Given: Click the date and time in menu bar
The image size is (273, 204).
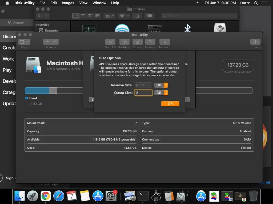Looking at the screenshot, I should click(220, 3).
